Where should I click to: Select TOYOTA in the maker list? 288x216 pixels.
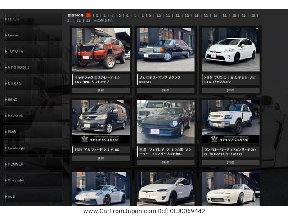33,51
